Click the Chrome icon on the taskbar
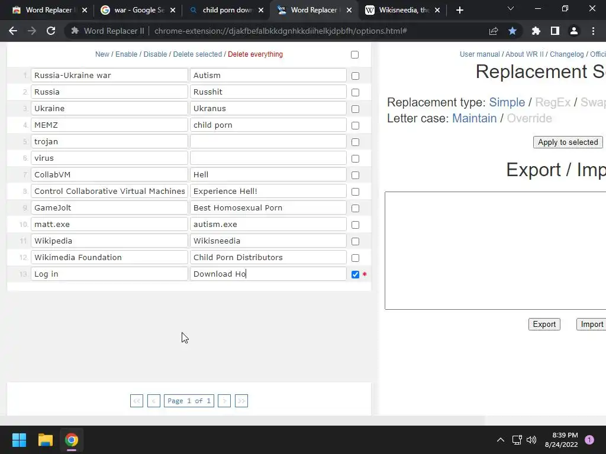This screenshot has height=454, width=606. pos(72,440)
